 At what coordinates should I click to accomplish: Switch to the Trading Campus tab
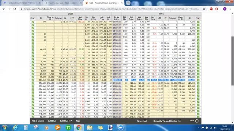63,3
